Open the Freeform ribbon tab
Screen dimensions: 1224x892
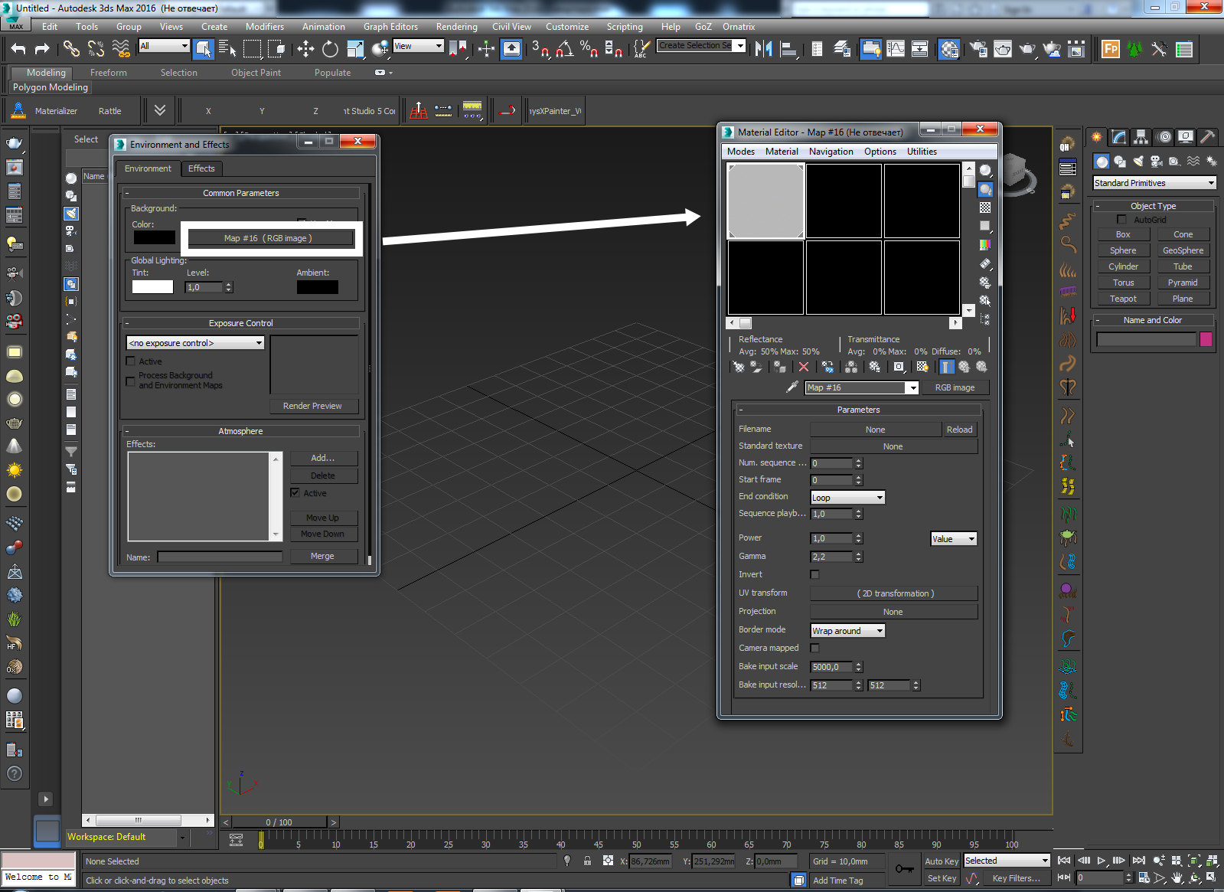pyautogui.click(x=109, y=73)
